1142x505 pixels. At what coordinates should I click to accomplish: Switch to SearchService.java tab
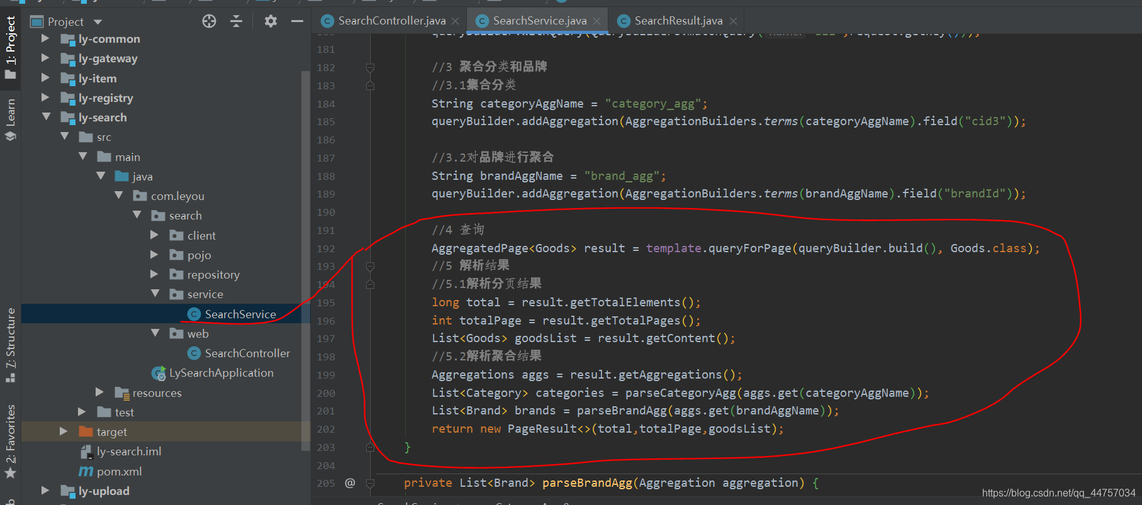click(x=539, y=21)
